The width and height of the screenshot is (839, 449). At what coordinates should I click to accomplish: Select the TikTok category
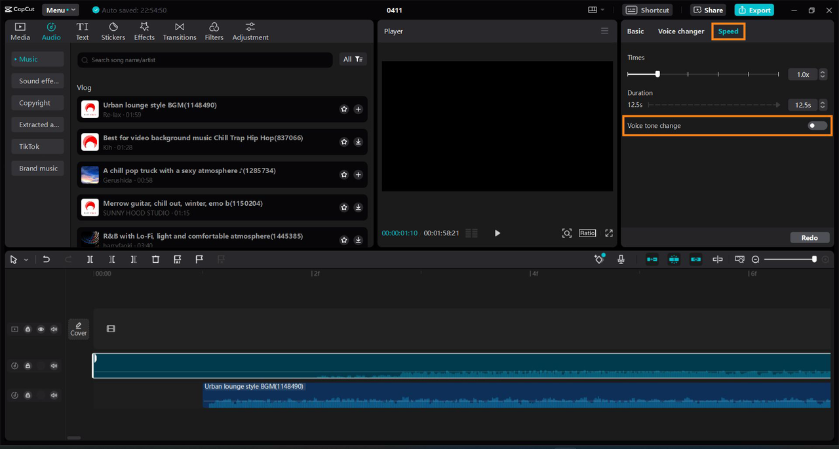tap(37, 146)
